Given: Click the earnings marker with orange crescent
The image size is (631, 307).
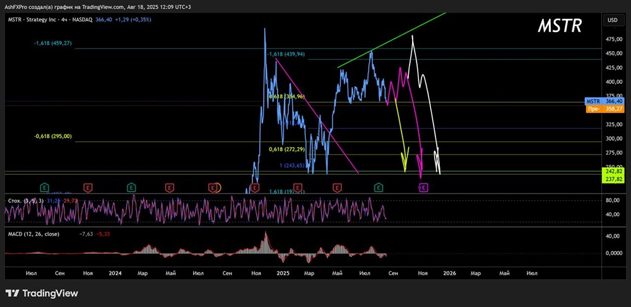Looking at the screenshot, I should point(214,187).
